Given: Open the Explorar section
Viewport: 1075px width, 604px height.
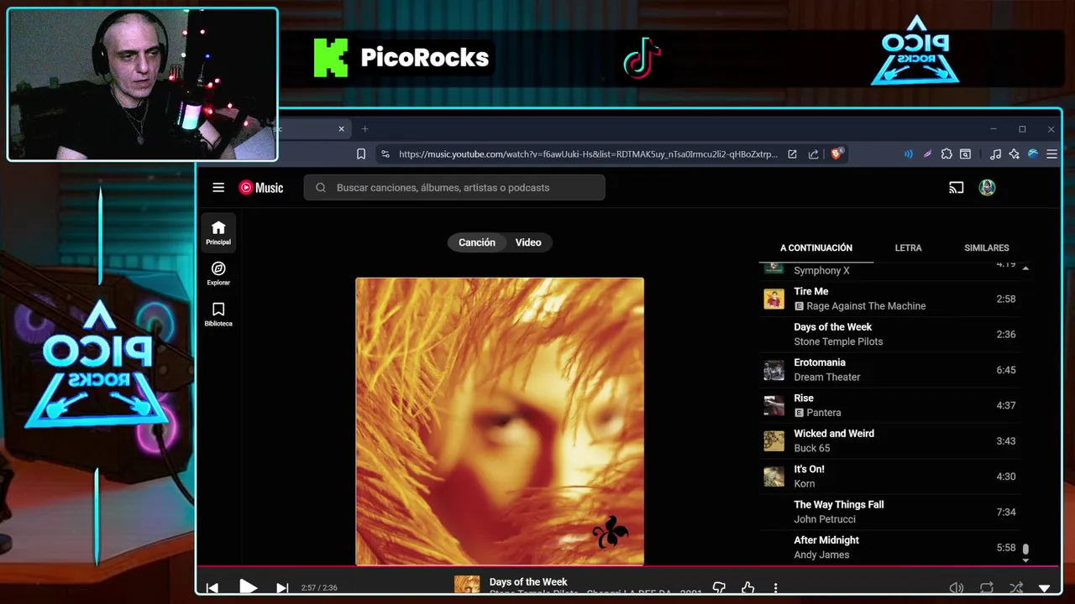Looking at the screenshot, I should click(x=218, y=273).
